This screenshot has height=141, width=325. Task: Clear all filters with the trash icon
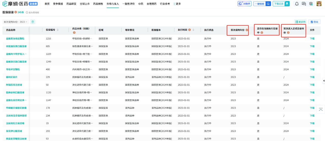tap(33, 22)
